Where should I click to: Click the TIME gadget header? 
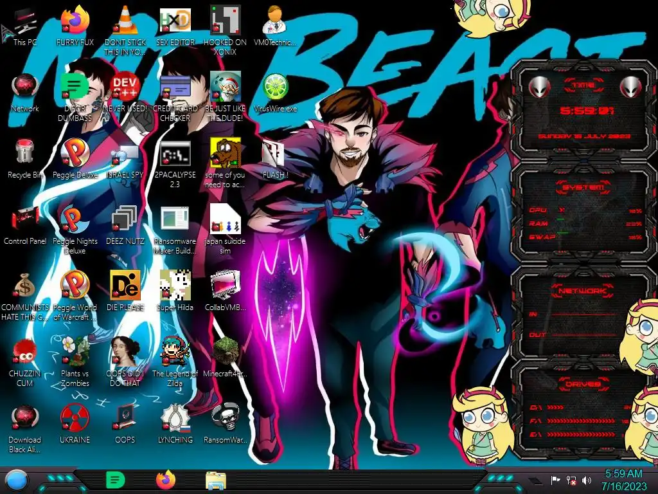[x=583, y=85]
